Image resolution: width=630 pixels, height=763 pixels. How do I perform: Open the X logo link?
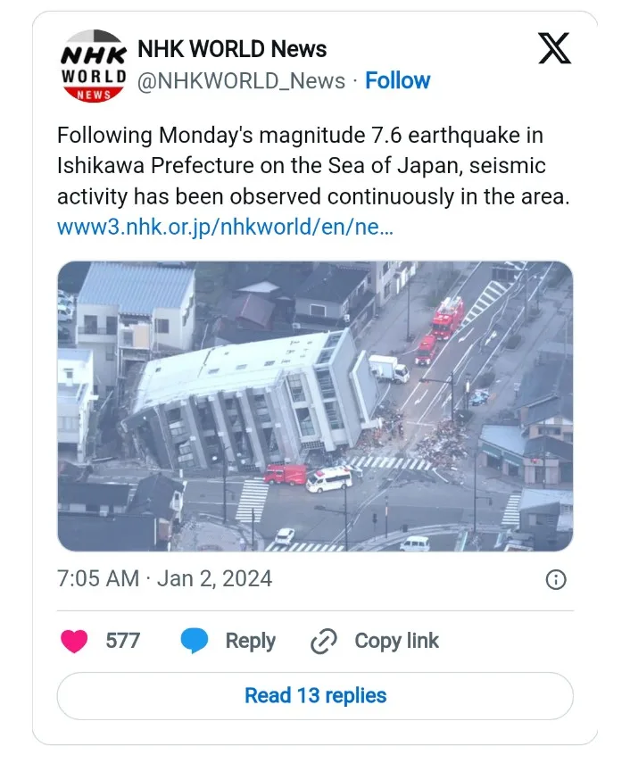click(x=554, y=48)
